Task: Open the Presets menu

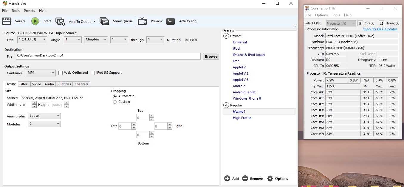Action: tap(29, 11)
